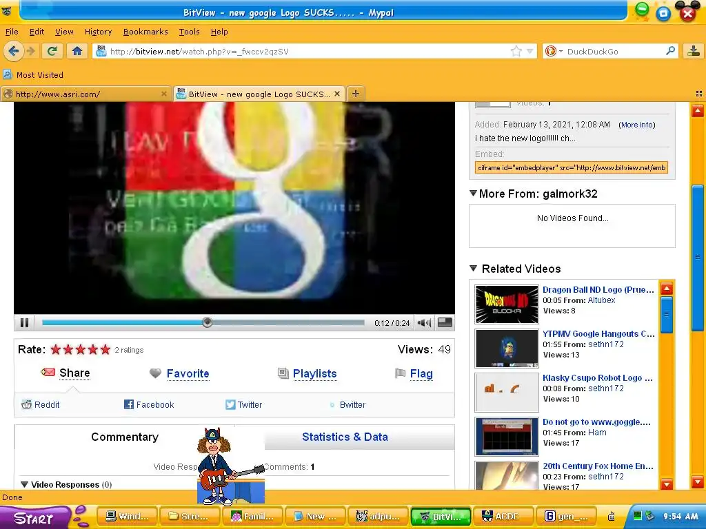Click the page scrollbar down arrow
The width and height of the screenshot is (706, 529).
pos(698,481)
